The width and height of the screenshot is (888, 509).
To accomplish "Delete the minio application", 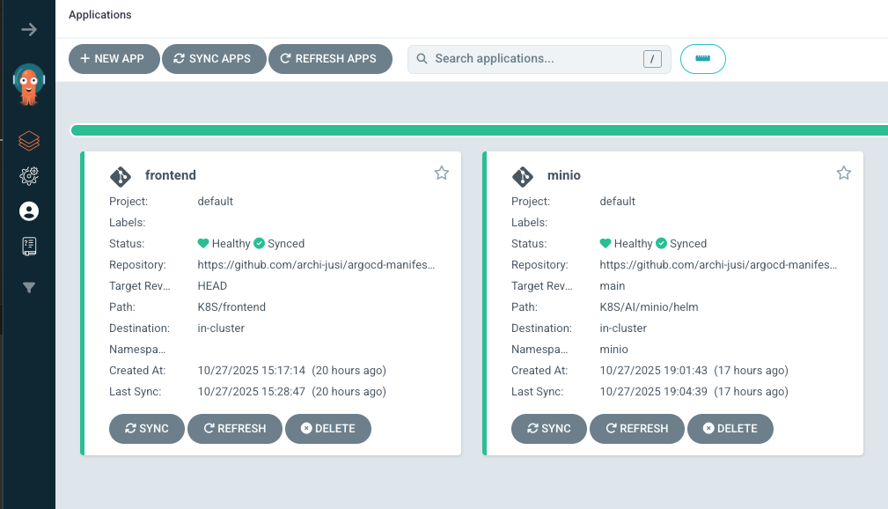I will [x=737, y=429].
